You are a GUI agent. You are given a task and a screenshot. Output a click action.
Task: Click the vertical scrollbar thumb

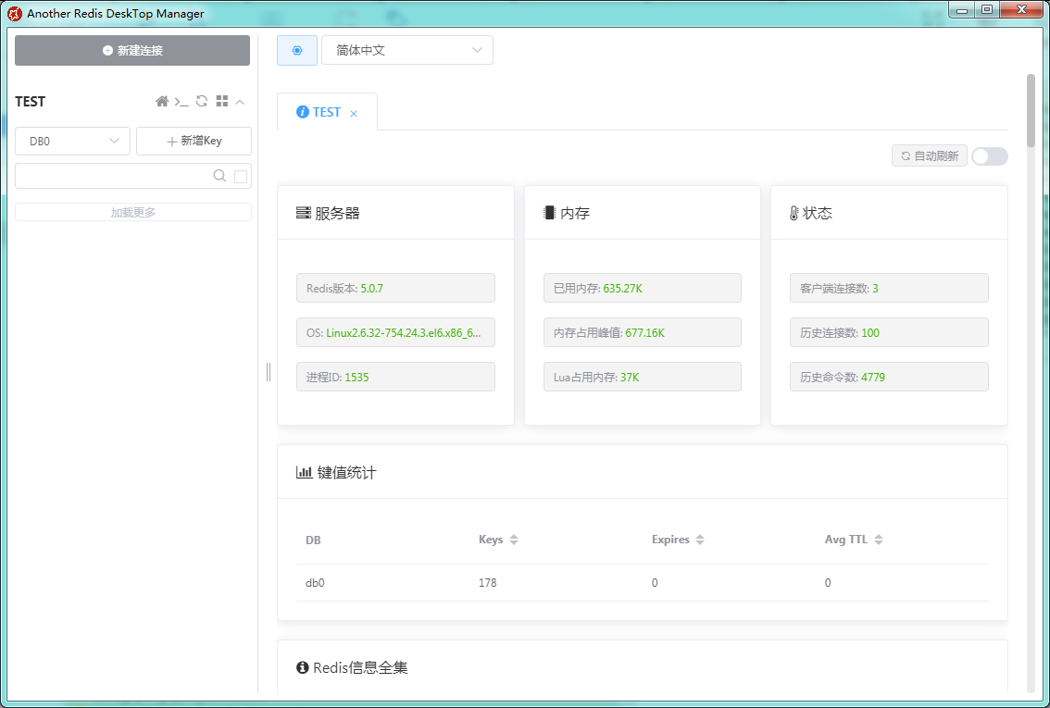pyautogui.click(x=1031, y=110)
